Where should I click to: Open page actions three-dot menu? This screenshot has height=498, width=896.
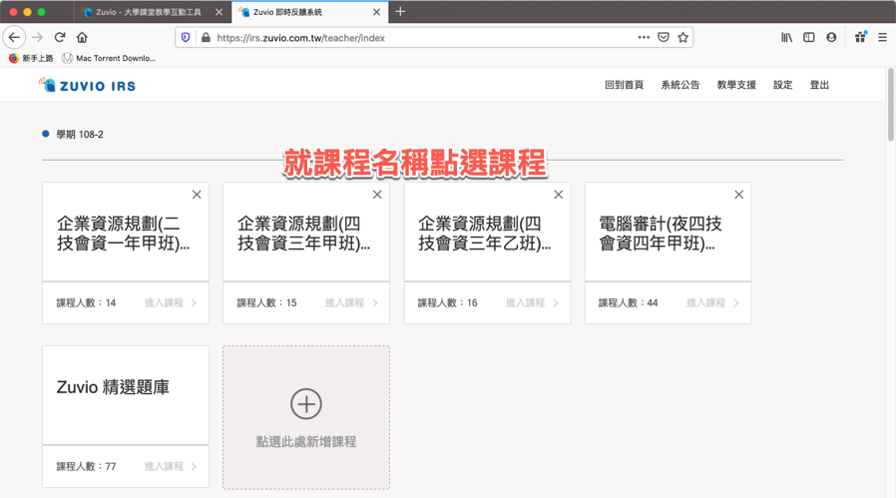644,38
